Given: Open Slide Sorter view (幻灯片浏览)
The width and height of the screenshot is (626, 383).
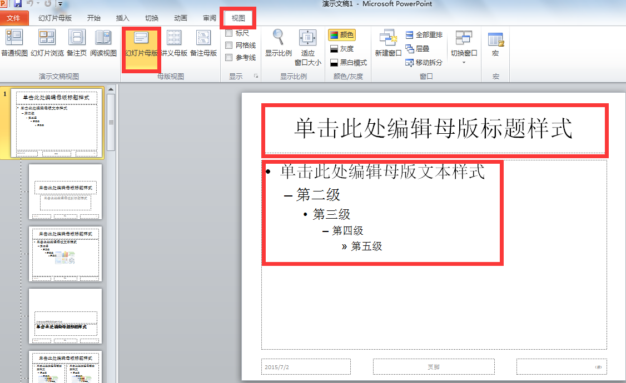Looking at the screenshot, I should 47,43.
